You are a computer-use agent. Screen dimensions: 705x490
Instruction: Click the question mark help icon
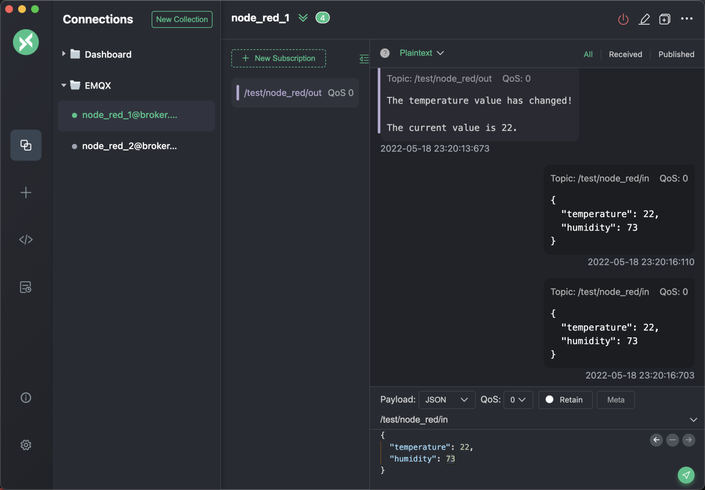tap(385, 53)
